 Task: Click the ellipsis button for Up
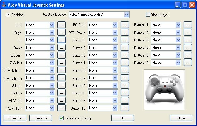62,40
